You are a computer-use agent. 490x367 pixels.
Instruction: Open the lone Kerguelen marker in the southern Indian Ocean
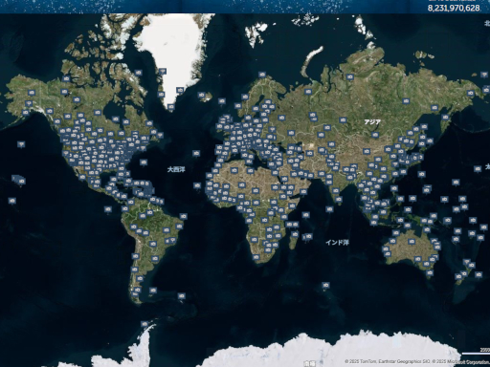(325, 286)
